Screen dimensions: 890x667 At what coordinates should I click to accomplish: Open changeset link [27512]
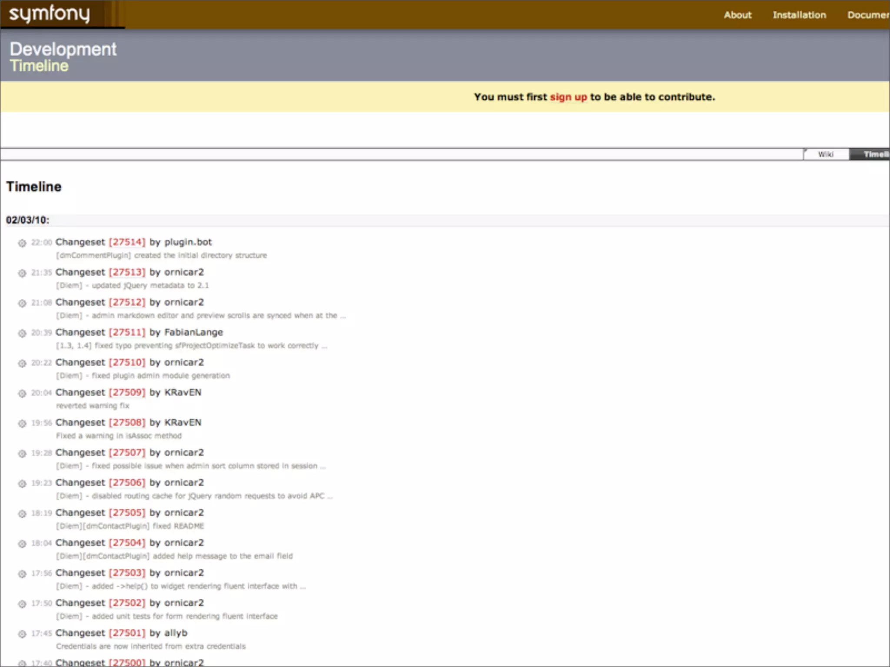[127, 302]
